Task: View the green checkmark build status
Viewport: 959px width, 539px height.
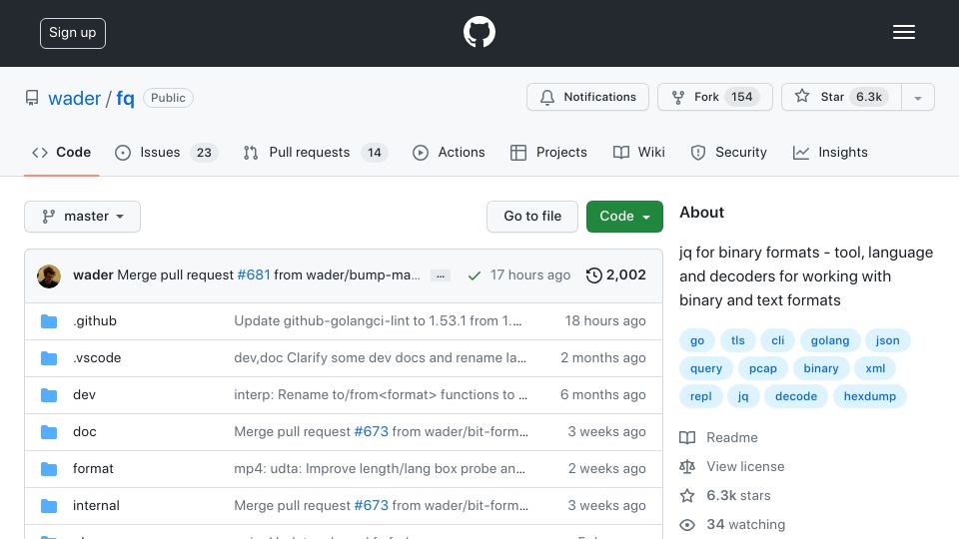Action: tap(474, 275)
